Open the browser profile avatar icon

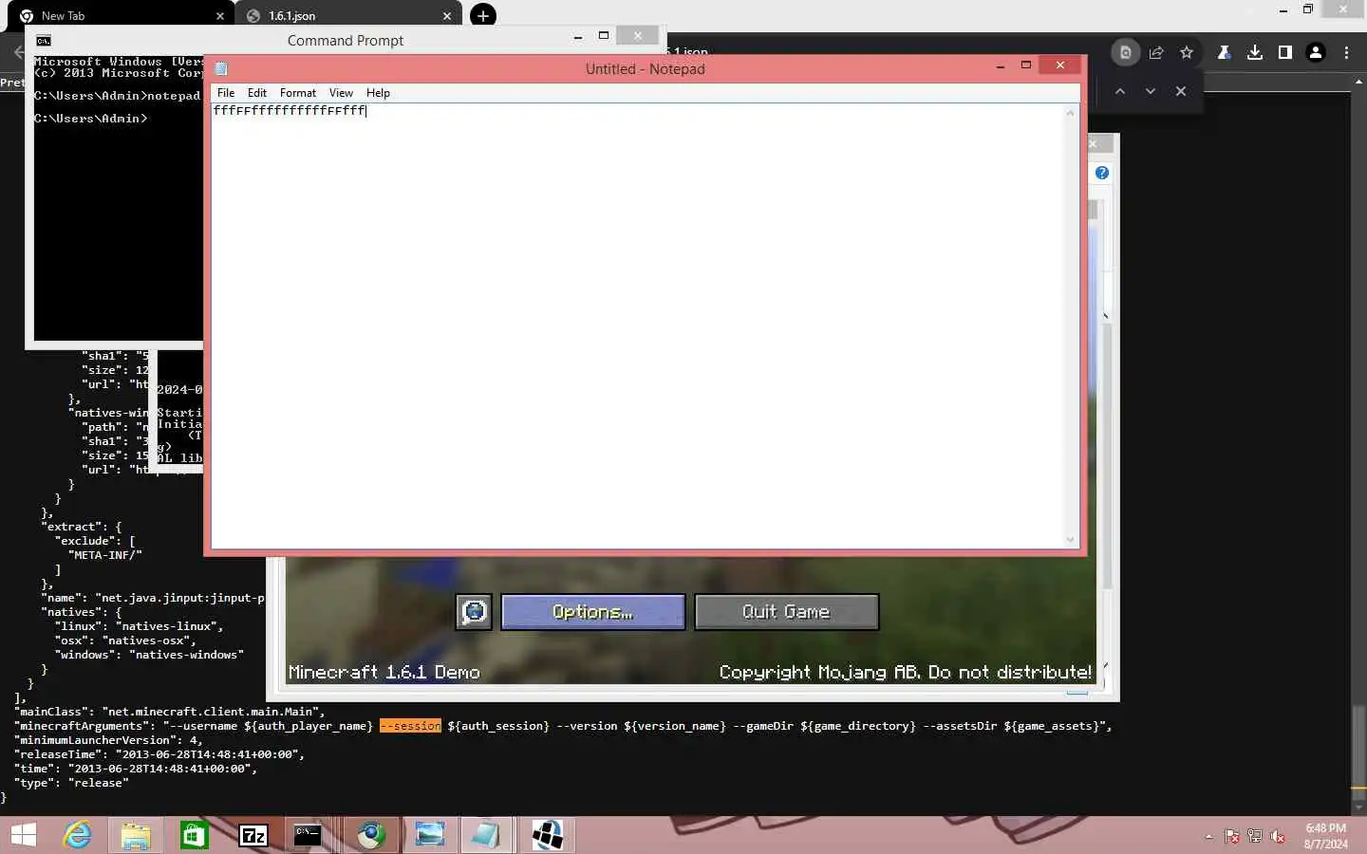click(x=1316, y=53)
